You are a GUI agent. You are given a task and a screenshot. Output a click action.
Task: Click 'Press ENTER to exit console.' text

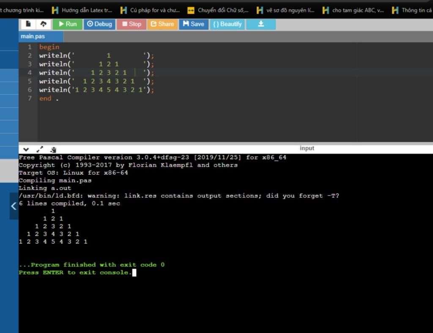[75, 272]
